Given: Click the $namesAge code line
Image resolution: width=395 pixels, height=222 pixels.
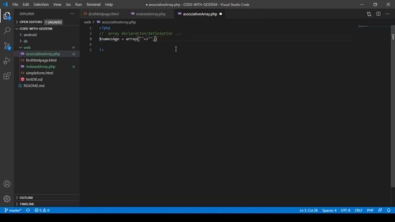Looking at the screenshot, I should pos(128,39).
